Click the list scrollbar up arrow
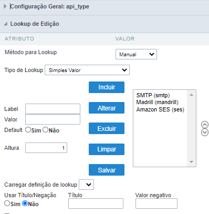 [x=191, y=95]
